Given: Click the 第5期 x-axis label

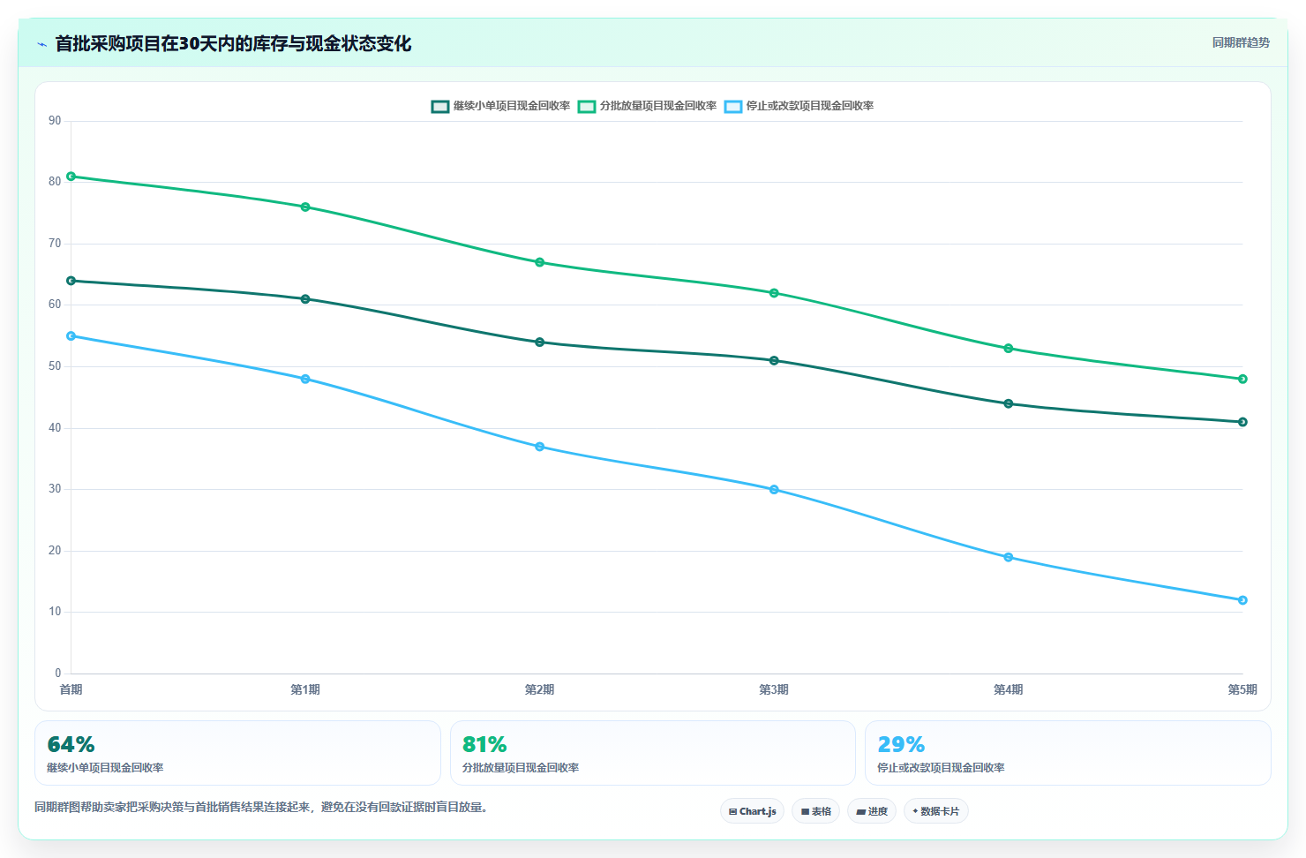Looking at the screenshot, I should pos(1242,689).
